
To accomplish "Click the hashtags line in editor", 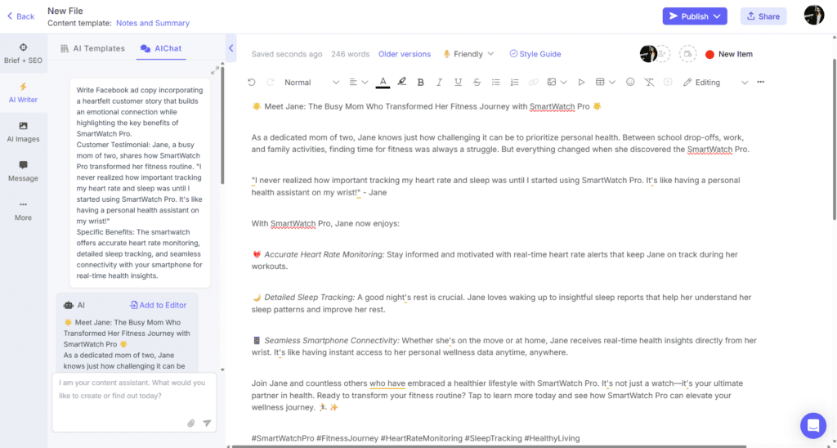I will pyautogui.click(x=415, y=438).
